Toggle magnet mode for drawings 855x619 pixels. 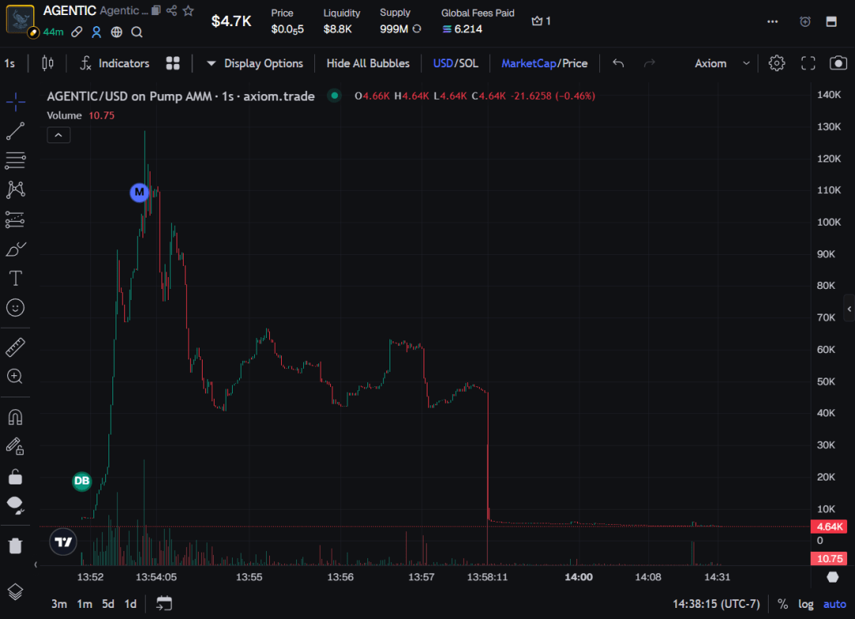[x=15, y=418]
